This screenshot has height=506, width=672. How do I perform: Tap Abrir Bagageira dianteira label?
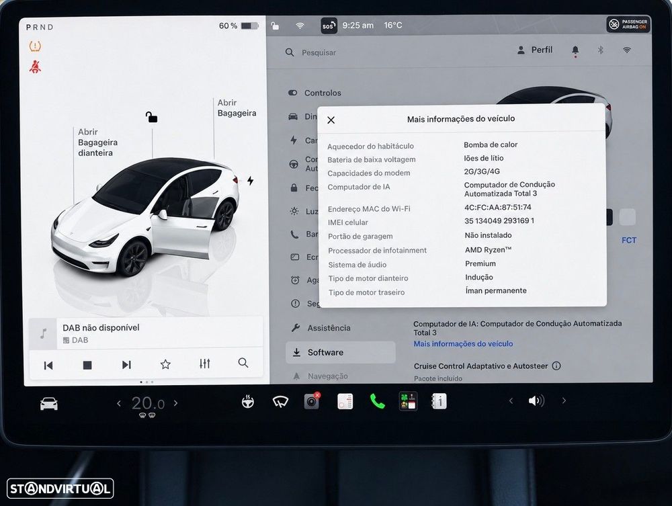point(97,142)
